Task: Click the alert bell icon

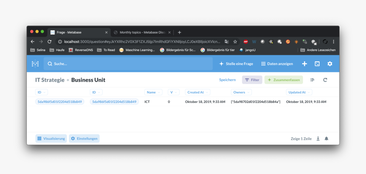Action: click(x=326, y=139)
